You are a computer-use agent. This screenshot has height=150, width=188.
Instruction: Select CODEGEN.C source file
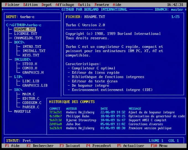point(32,103)
